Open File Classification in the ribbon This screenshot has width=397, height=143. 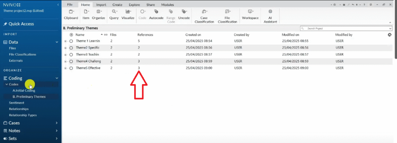pos(227,16)
